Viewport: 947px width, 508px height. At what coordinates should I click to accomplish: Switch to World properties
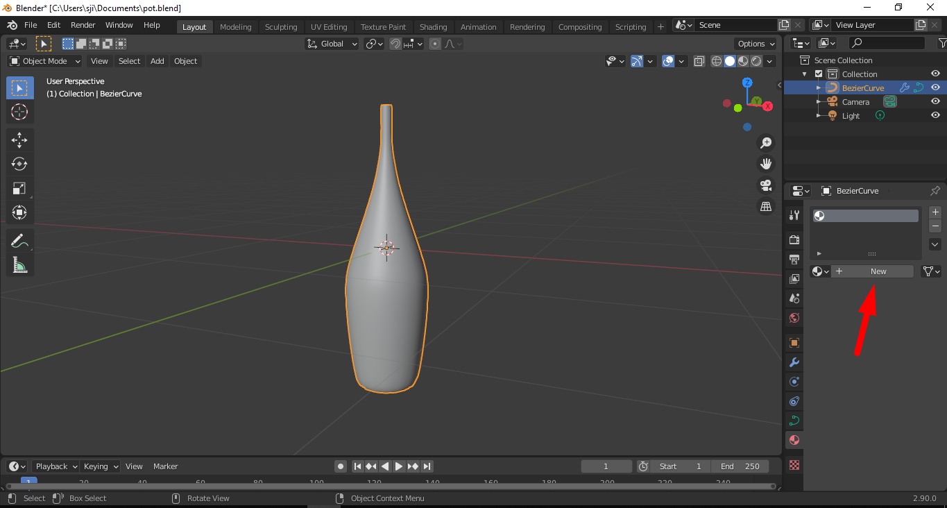(x=793, y=317)
